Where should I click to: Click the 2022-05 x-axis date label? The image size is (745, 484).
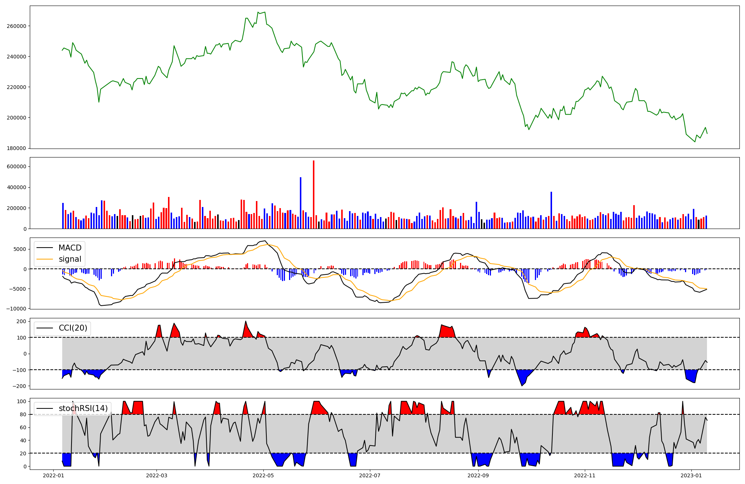[263, 475]
